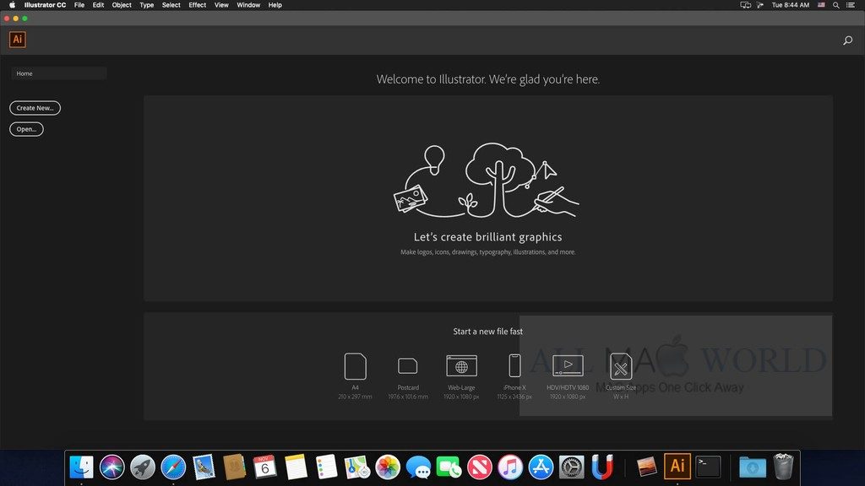The height and width of the screenshot is (486, 865).
Task: Open the Type menu
Action: pos(147,5)
